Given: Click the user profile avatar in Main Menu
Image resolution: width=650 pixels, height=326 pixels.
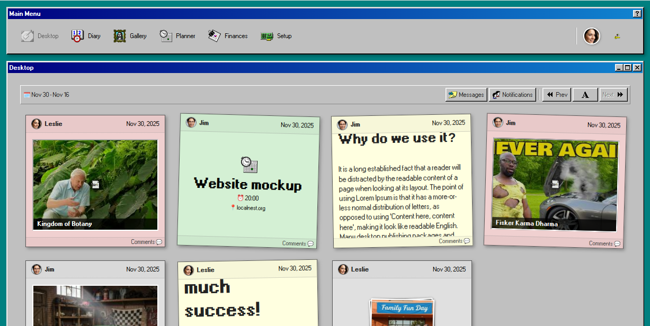Looking at the screenshot, I should tap(592, 36).
